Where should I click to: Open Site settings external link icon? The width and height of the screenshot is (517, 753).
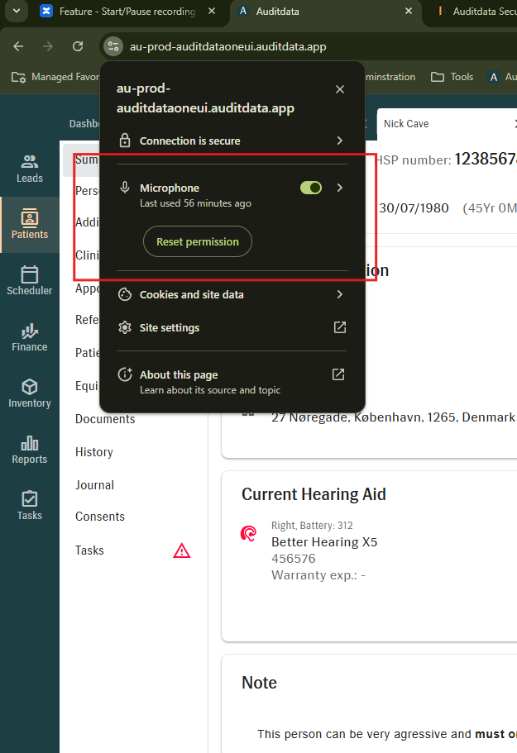(x=340, y=327)
